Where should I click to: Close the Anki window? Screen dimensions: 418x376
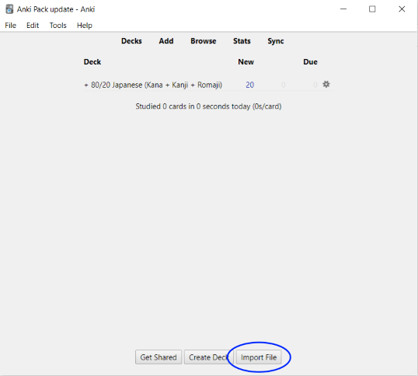coord(402,9)
